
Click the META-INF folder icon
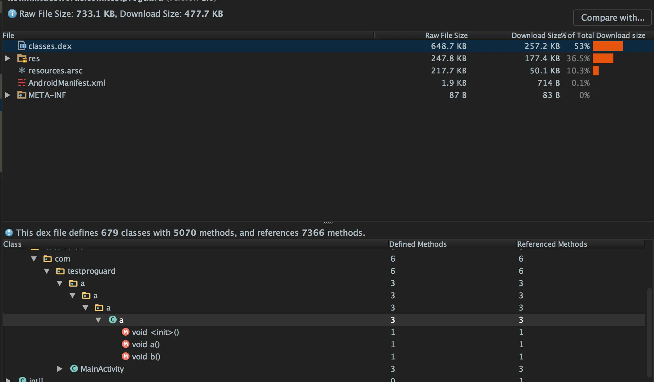click(x=22, y=95)
